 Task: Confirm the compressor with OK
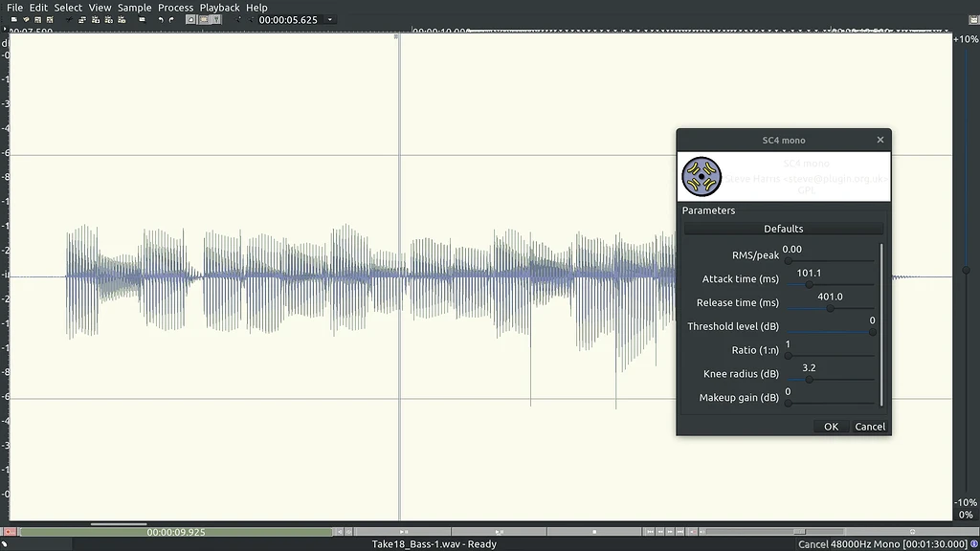[831, 427]
